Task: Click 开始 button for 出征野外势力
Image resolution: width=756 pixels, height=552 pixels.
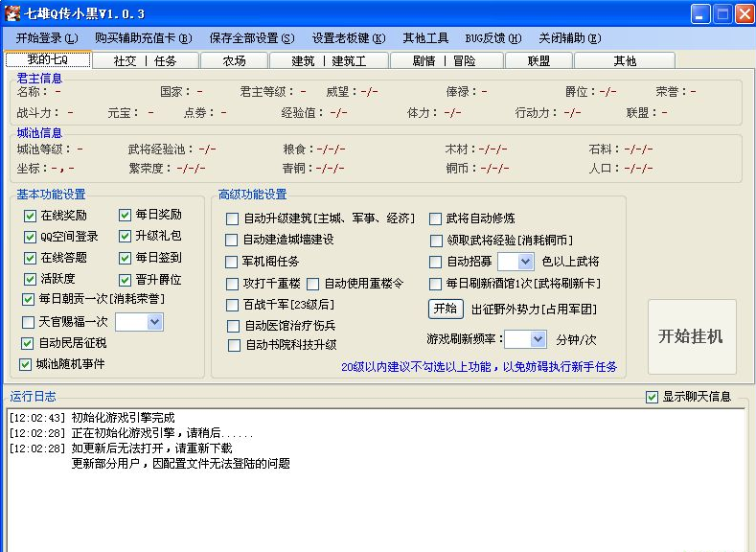Action: [x=446, y=309]
